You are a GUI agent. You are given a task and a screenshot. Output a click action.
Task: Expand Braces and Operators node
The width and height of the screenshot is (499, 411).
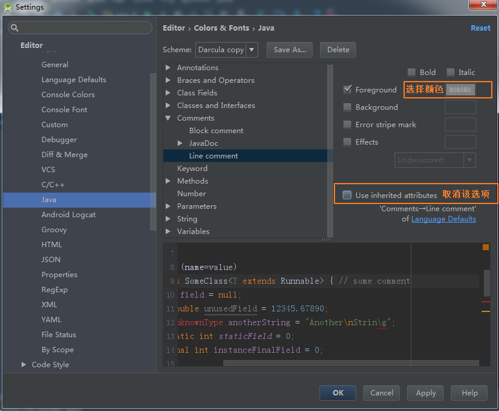(168, 80)
